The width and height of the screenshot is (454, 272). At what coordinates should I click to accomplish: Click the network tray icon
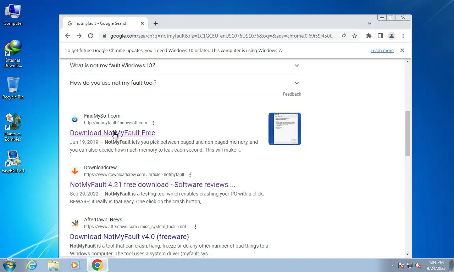410,265
